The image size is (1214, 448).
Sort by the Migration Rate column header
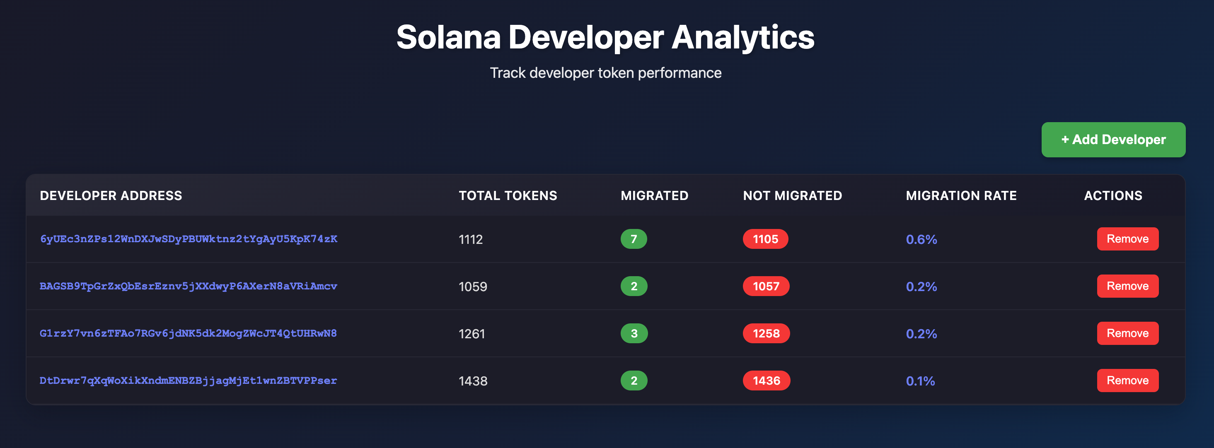coord(961,195)
